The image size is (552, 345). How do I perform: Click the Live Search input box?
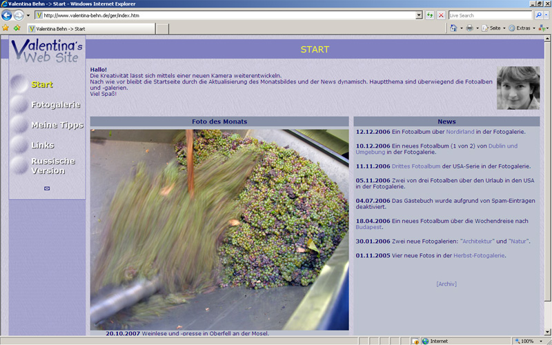tap(490, 15)
